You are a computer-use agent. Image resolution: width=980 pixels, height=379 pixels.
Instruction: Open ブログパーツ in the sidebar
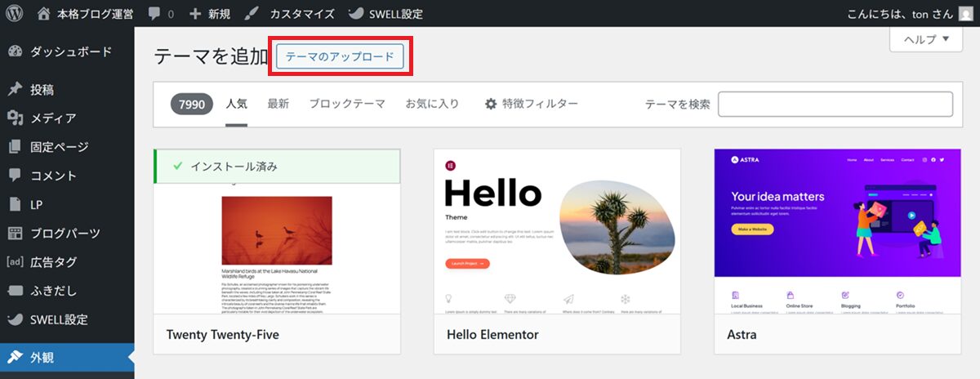click(x=65, y=234)
